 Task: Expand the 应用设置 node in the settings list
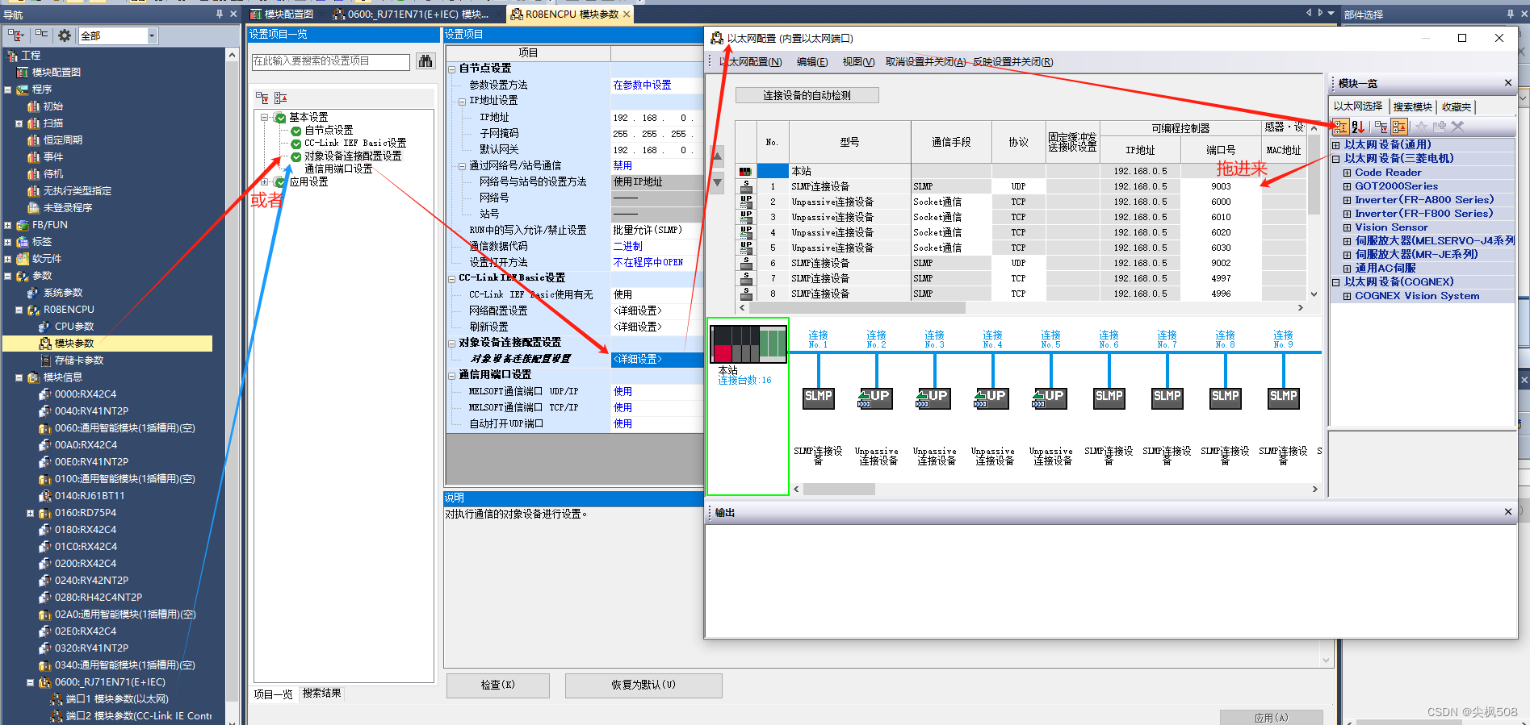tap(264, 181)
